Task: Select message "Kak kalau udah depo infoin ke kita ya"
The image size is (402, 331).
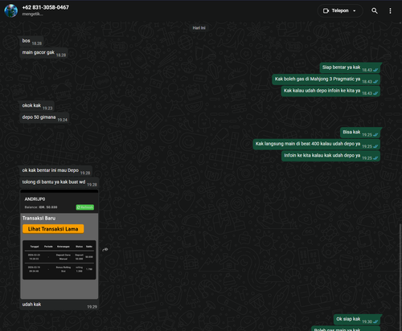Action: (x=330, y=91)
